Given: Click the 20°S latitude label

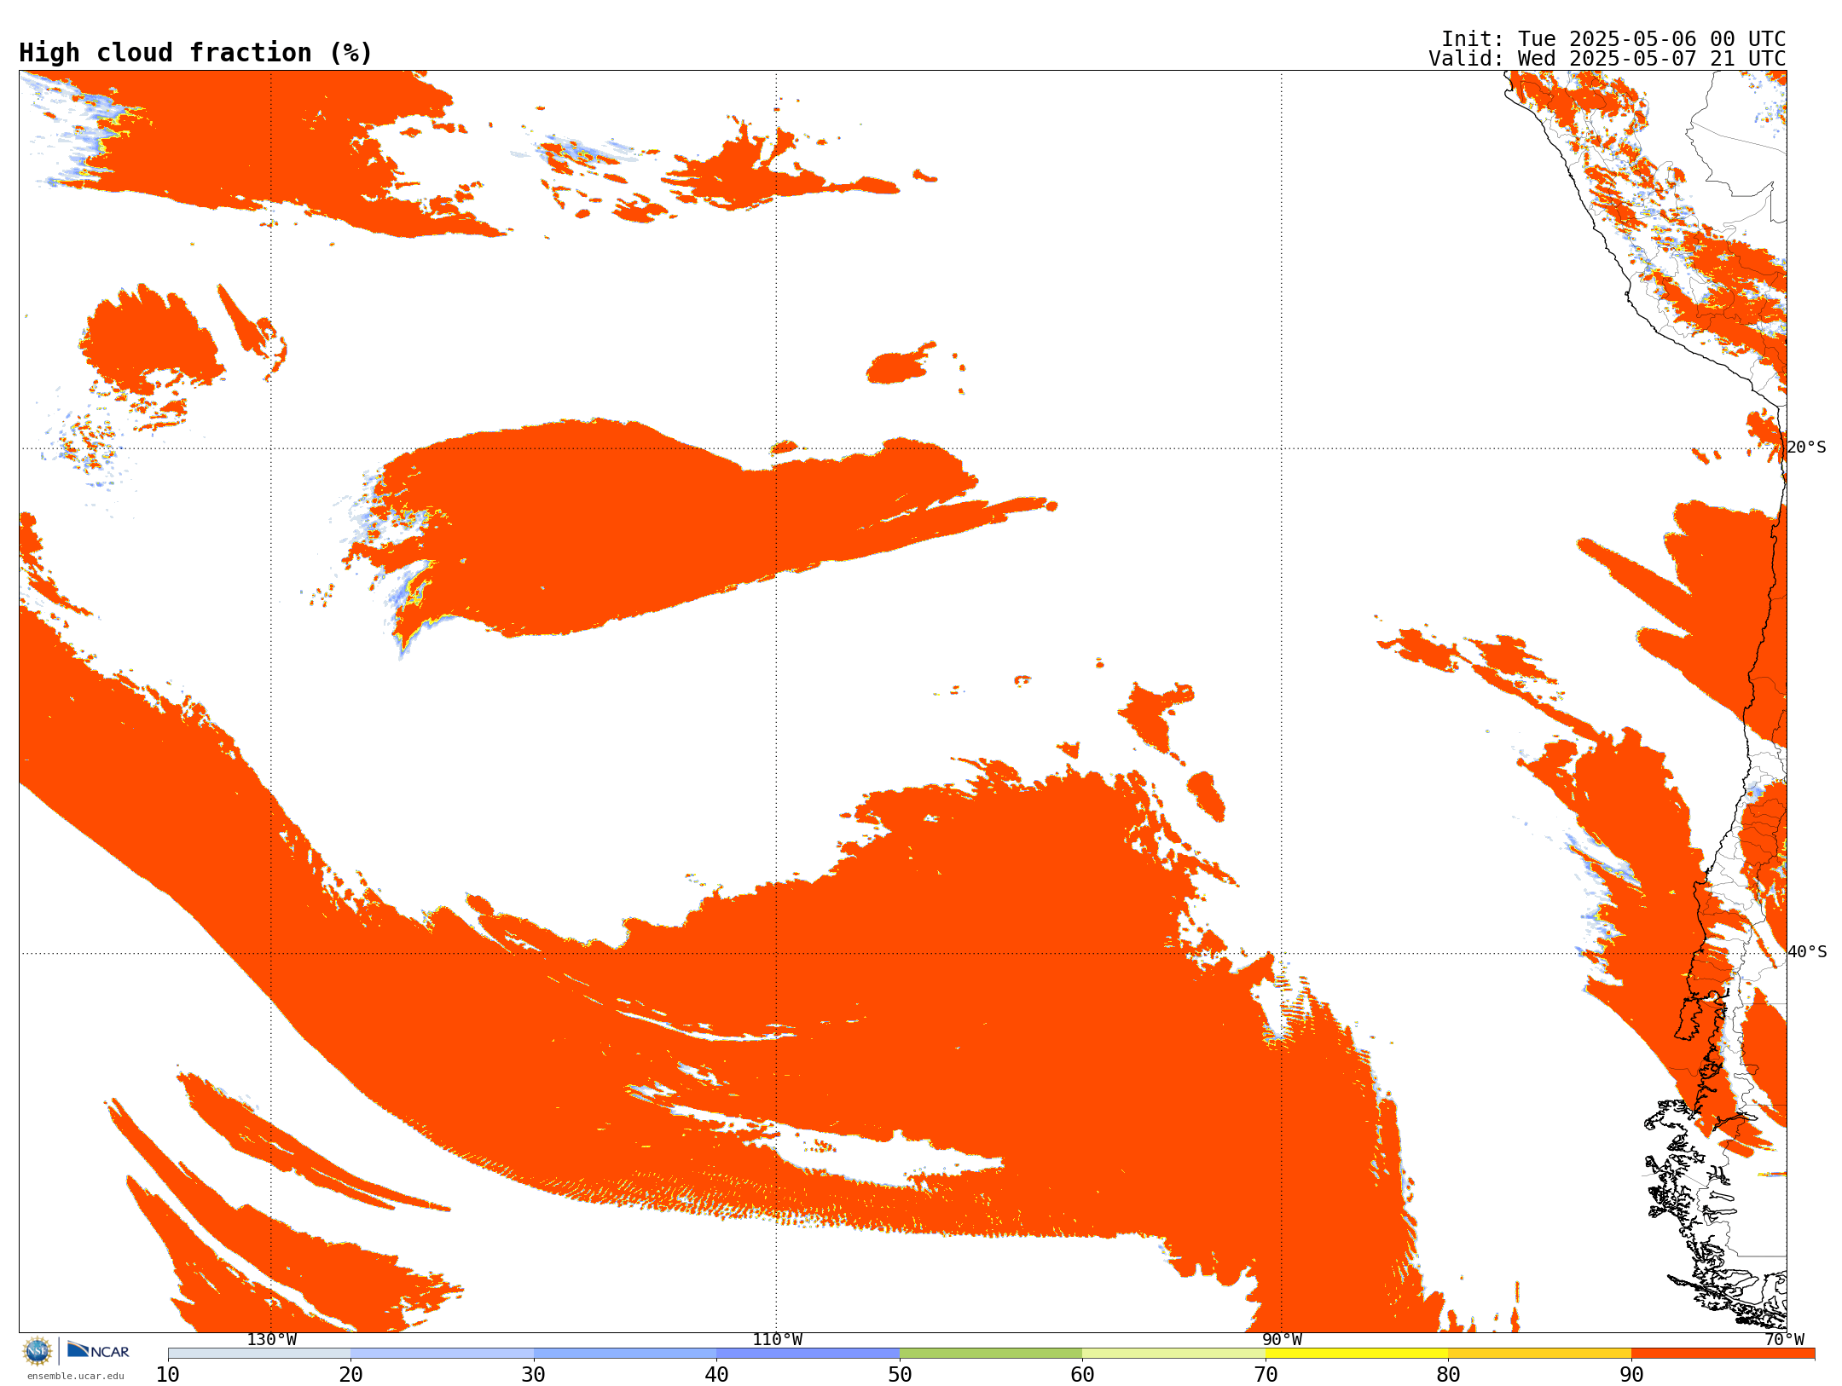Looking at the screenshot, I should tap(1807, 448).
